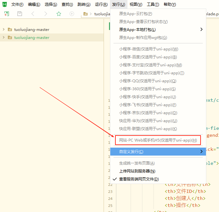The height and width of the screenshot is (212, 219).
Task: Click code text <th>操作</th>
Action: pyautogui.click(x=182, y=205)
